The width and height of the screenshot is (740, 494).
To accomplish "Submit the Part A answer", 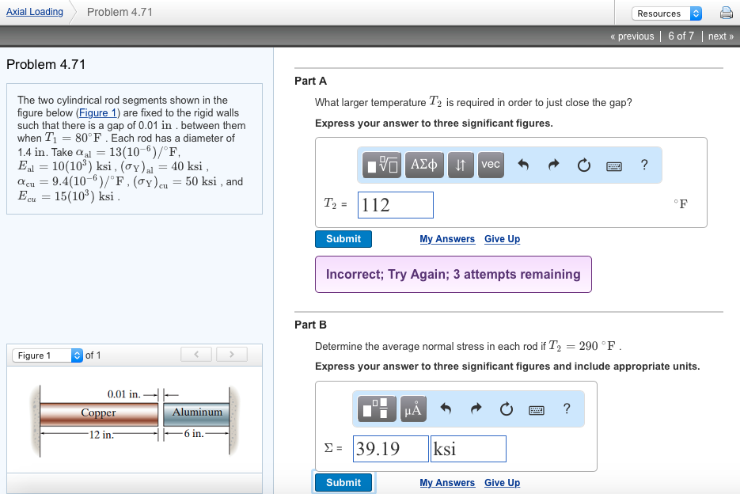I will (x=343, y=239).
